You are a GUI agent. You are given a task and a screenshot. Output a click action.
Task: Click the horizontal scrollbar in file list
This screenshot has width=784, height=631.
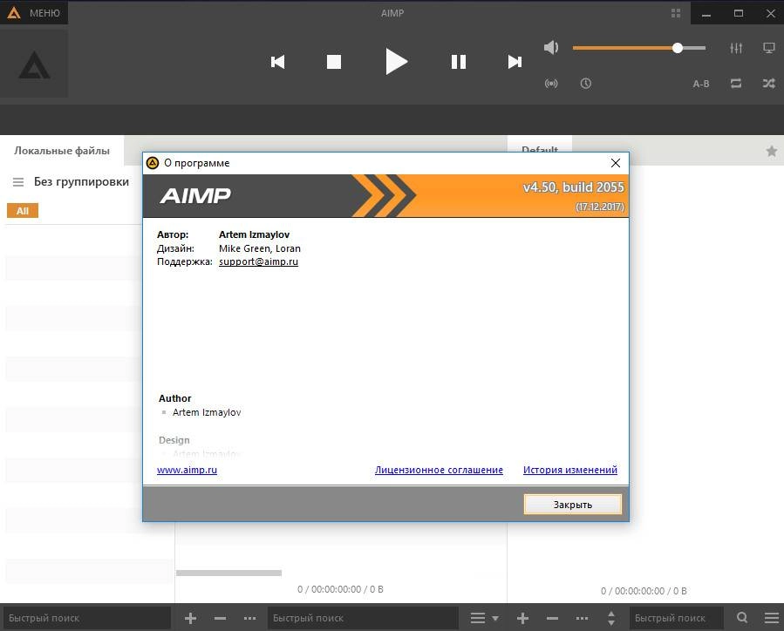[229, 573]
